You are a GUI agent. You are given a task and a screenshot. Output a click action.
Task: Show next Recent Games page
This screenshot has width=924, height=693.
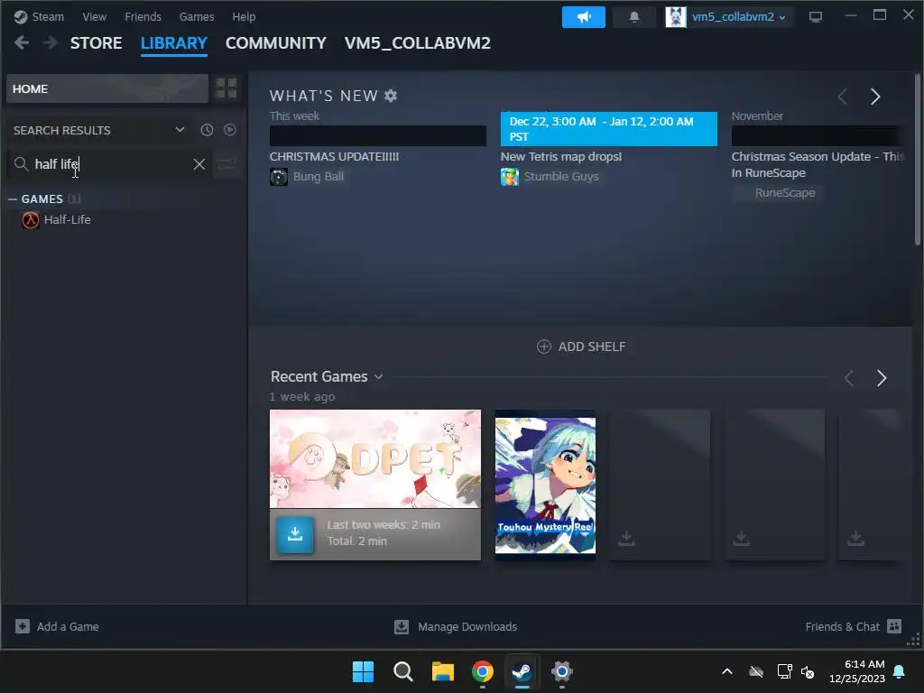click(x=881, y=378)
